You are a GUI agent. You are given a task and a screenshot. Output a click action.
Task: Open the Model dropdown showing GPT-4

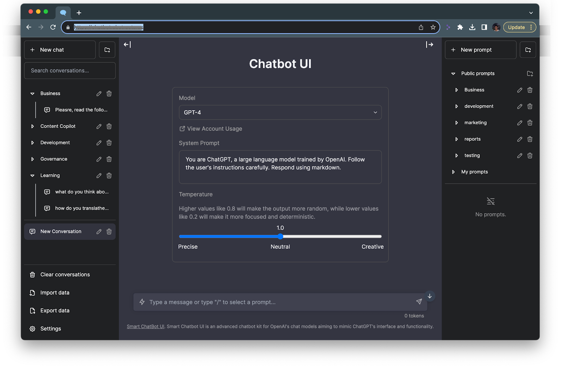[280, 113]
